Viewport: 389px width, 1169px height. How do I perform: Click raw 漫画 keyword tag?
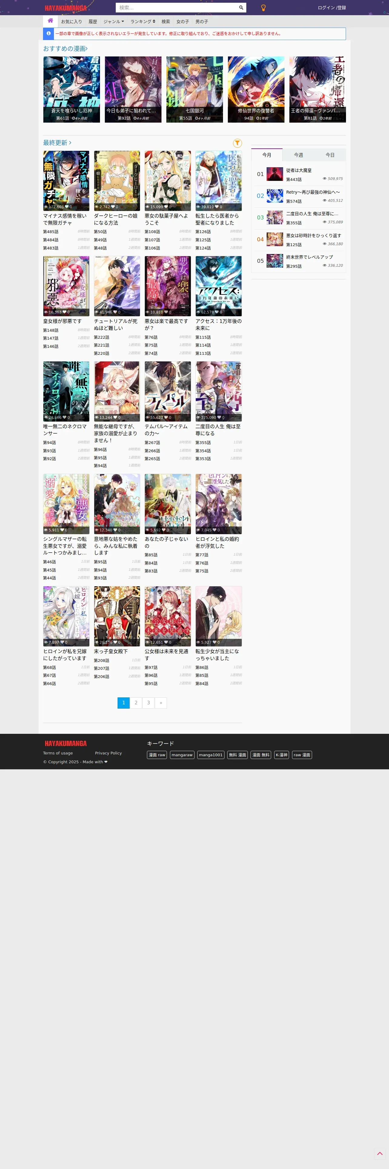pos(302,755)
